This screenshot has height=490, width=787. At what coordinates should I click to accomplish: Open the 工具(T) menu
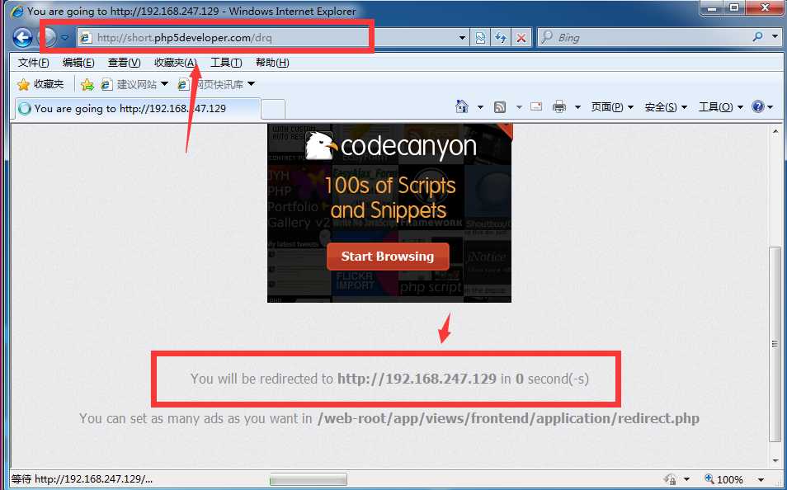[x=226, y=63]
